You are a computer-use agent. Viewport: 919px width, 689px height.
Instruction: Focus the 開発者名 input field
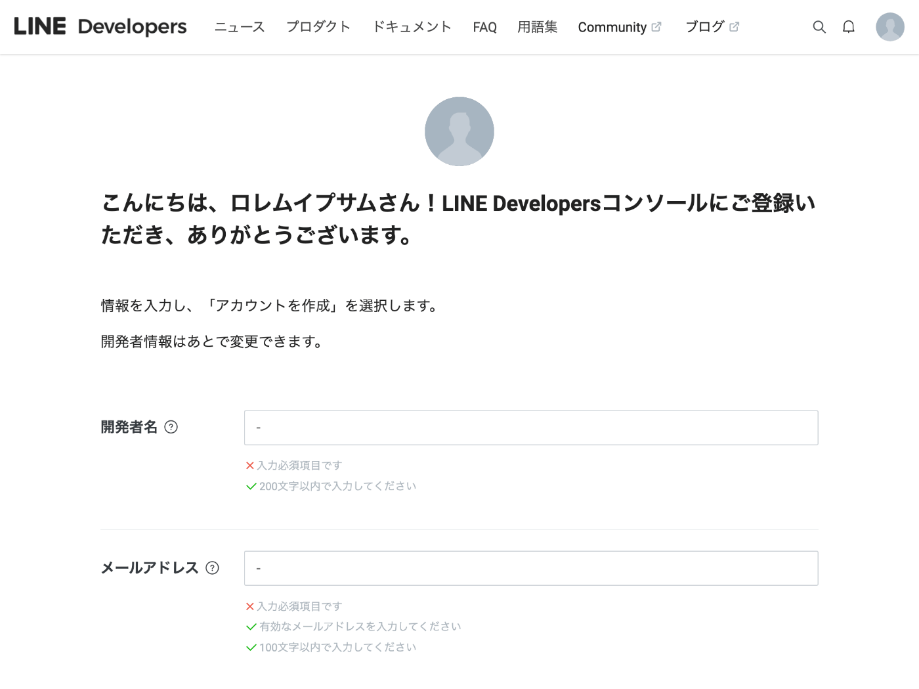pos(531,428)
